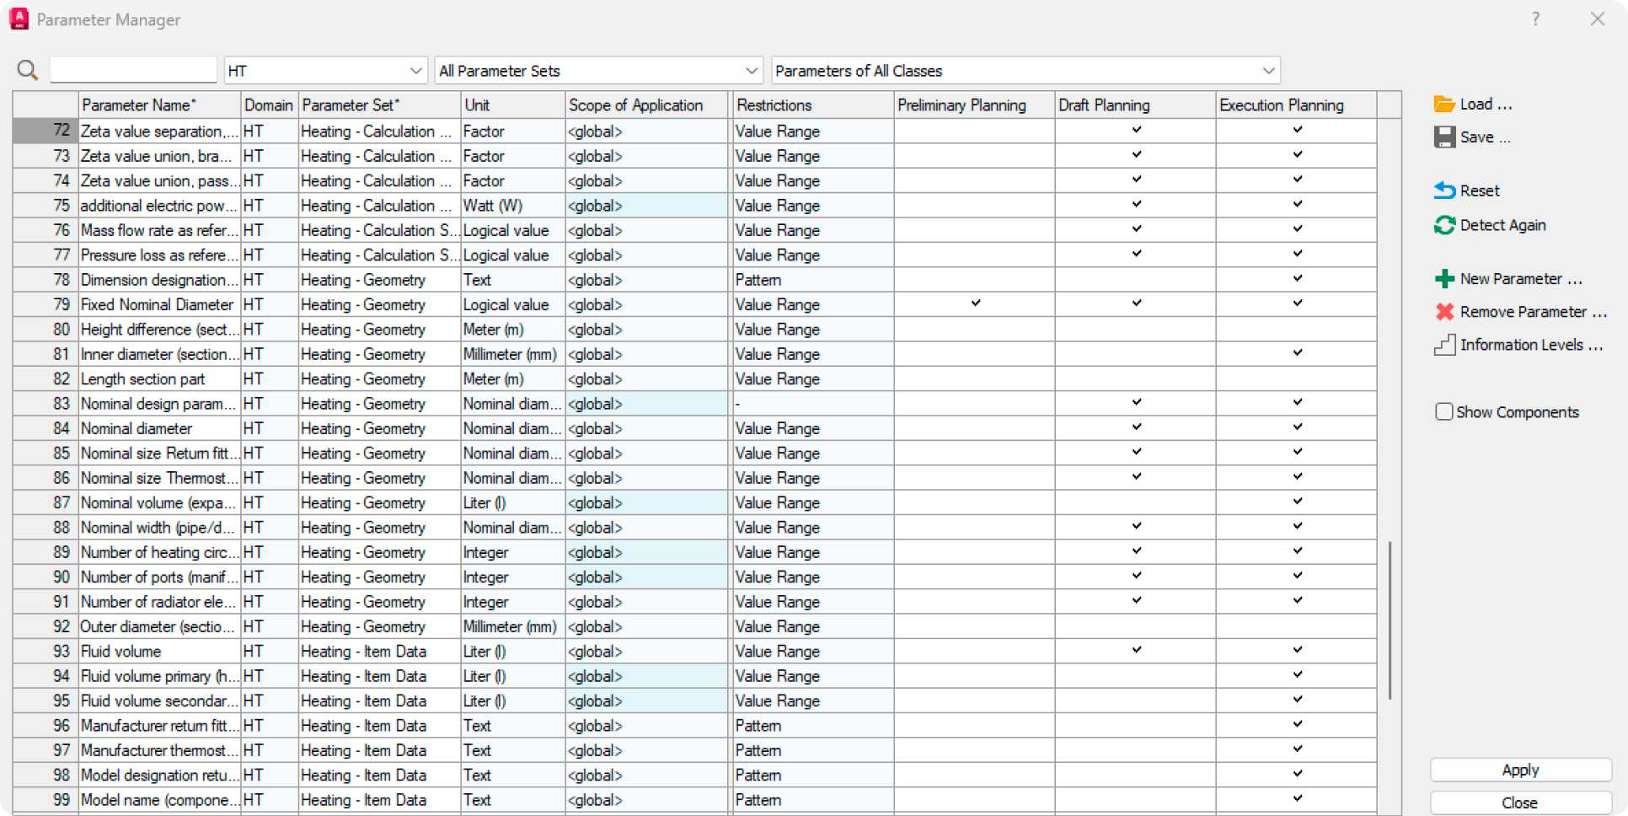Toggle Preliminary Planning for Fixed Nominal Diameter
Image resolution: width=1628 pixels, height=816 pixels.
coord(975,303)
